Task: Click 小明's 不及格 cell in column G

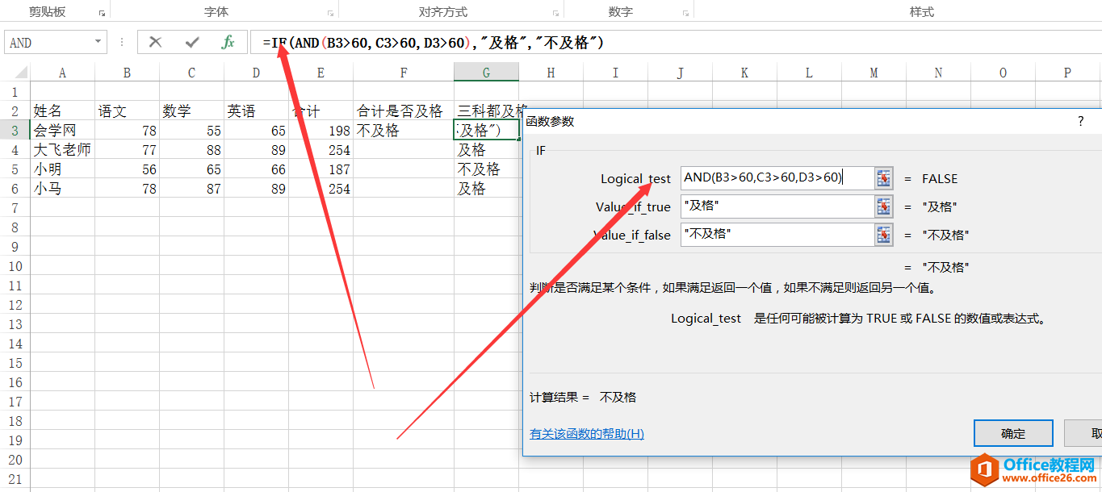Action: 486,169
